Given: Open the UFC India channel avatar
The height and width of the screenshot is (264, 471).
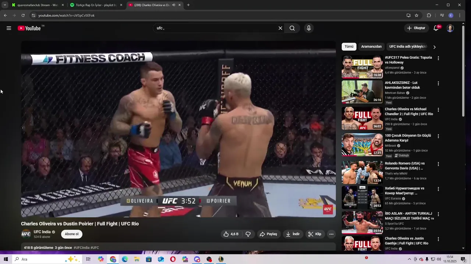Looking at the screenshot, I should point(26,234).
